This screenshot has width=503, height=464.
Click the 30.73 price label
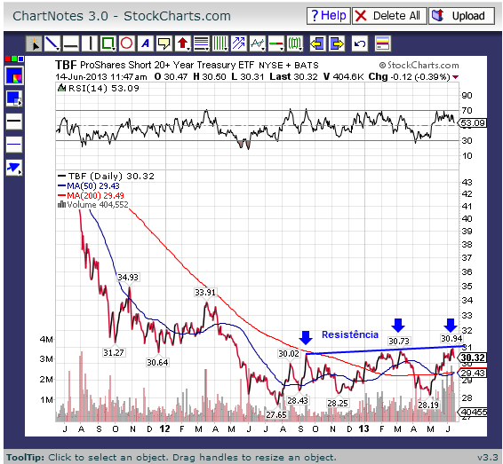[x=399, y=341]
